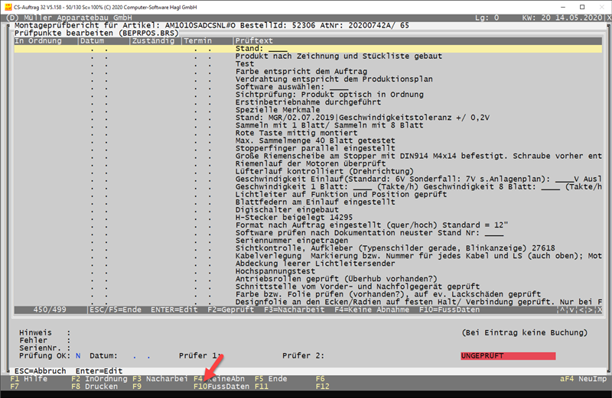Image resolution: width=612 pixels, height=398 pixels.
Task: Click the left arrow scroll indicator in list footer
Action: 583,310
